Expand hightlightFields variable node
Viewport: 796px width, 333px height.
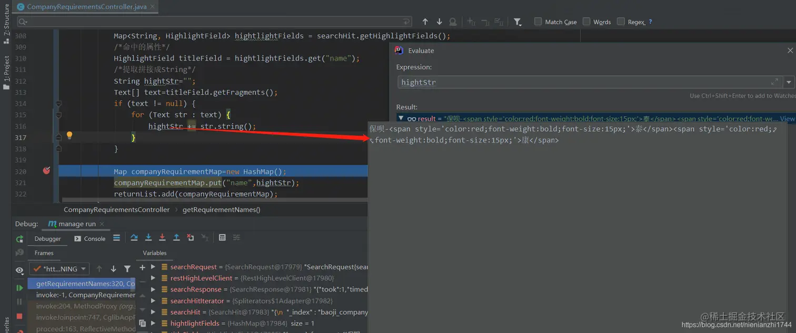pyautogui.click(x=153, y=324)
